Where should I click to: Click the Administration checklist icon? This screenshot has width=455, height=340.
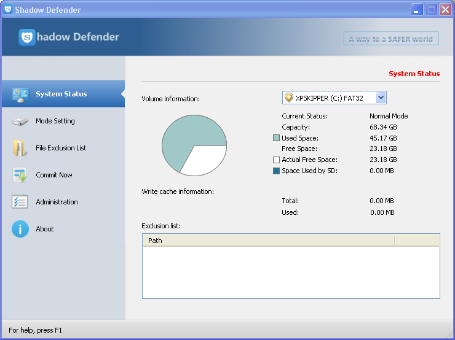pos(20,202)
